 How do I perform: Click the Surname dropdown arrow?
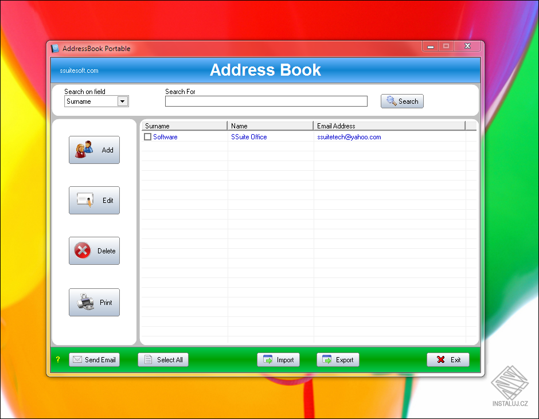coord(123,101)
